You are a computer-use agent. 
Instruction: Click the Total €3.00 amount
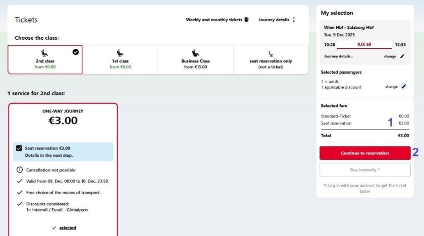click(403, 136)
